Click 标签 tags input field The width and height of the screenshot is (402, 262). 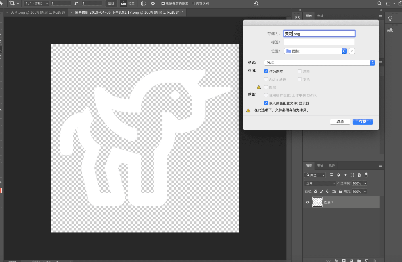click(x=319, y=42)
